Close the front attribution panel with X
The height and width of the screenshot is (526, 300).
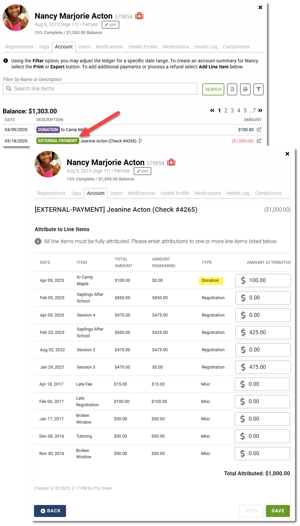(287, 154)
